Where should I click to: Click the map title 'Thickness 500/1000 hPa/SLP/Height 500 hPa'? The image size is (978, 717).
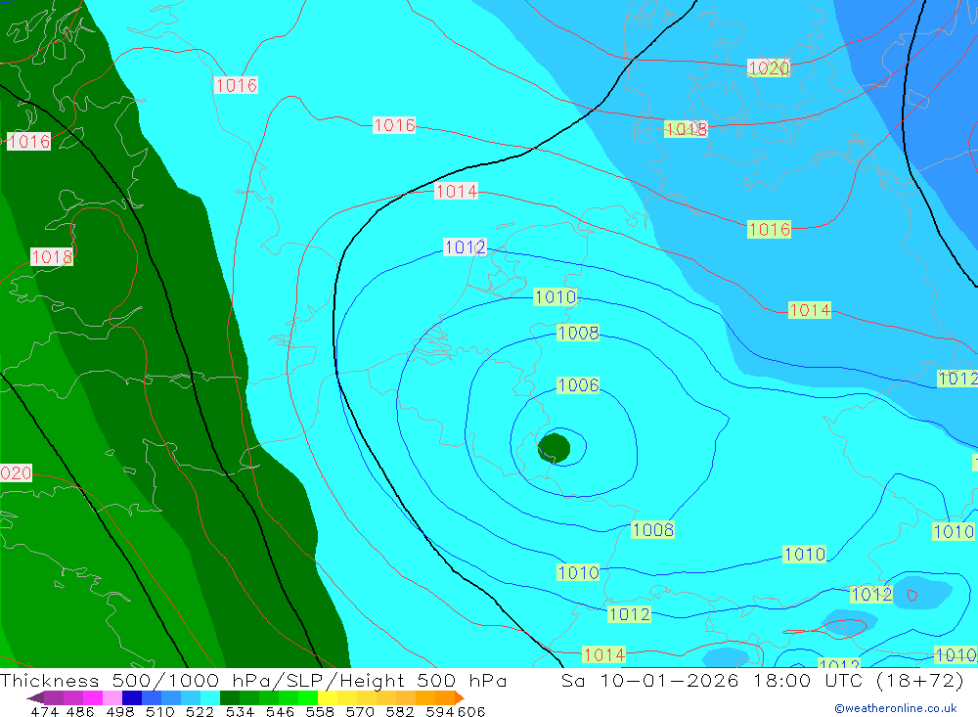coord(253,681)
